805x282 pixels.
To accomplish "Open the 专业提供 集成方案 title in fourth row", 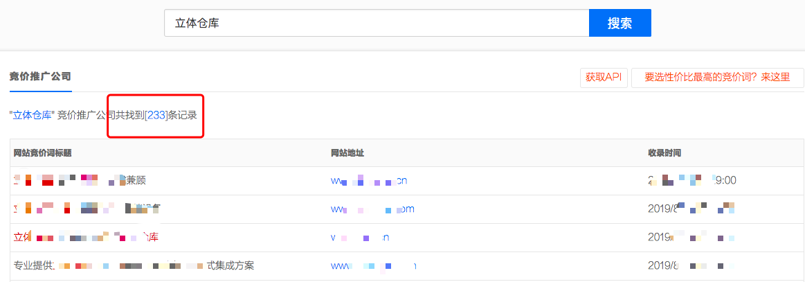I will coord(134,265).
